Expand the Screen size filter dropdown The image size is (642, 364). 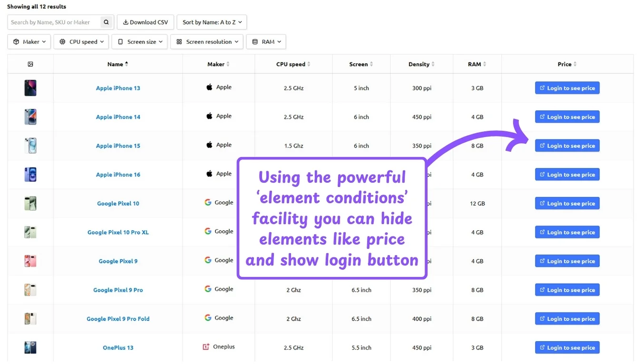tap(140, 42)
